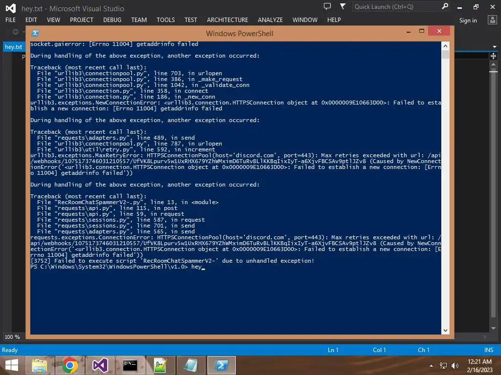Open the PROJECT menu

tap(82, 20)
